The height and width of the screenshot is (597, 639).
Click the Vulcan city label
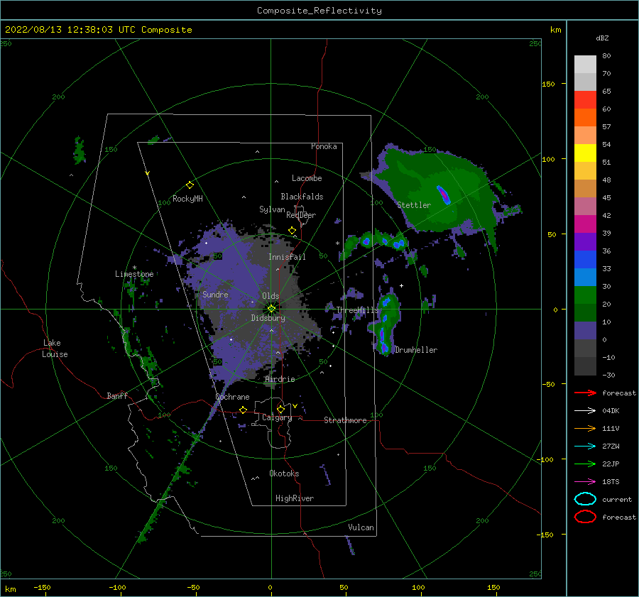tap(361, 527)
